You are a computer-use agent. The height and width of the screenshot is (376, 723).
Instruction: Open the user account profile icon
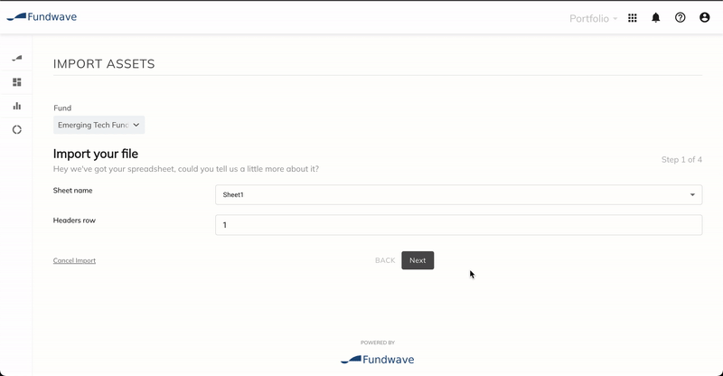(705, 17)
